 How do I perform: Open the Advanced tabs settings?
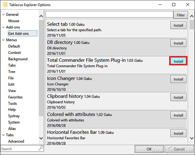[x=16, y=141]
